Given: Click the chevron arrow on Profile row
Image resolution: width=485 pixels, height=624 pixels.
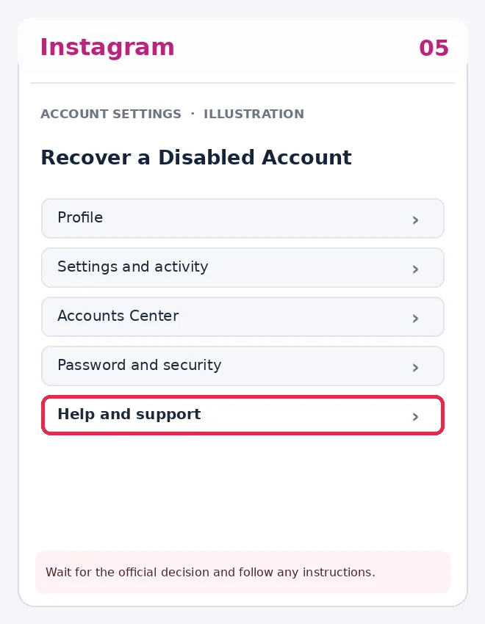Looking at the screenshot, I should 415,220.
